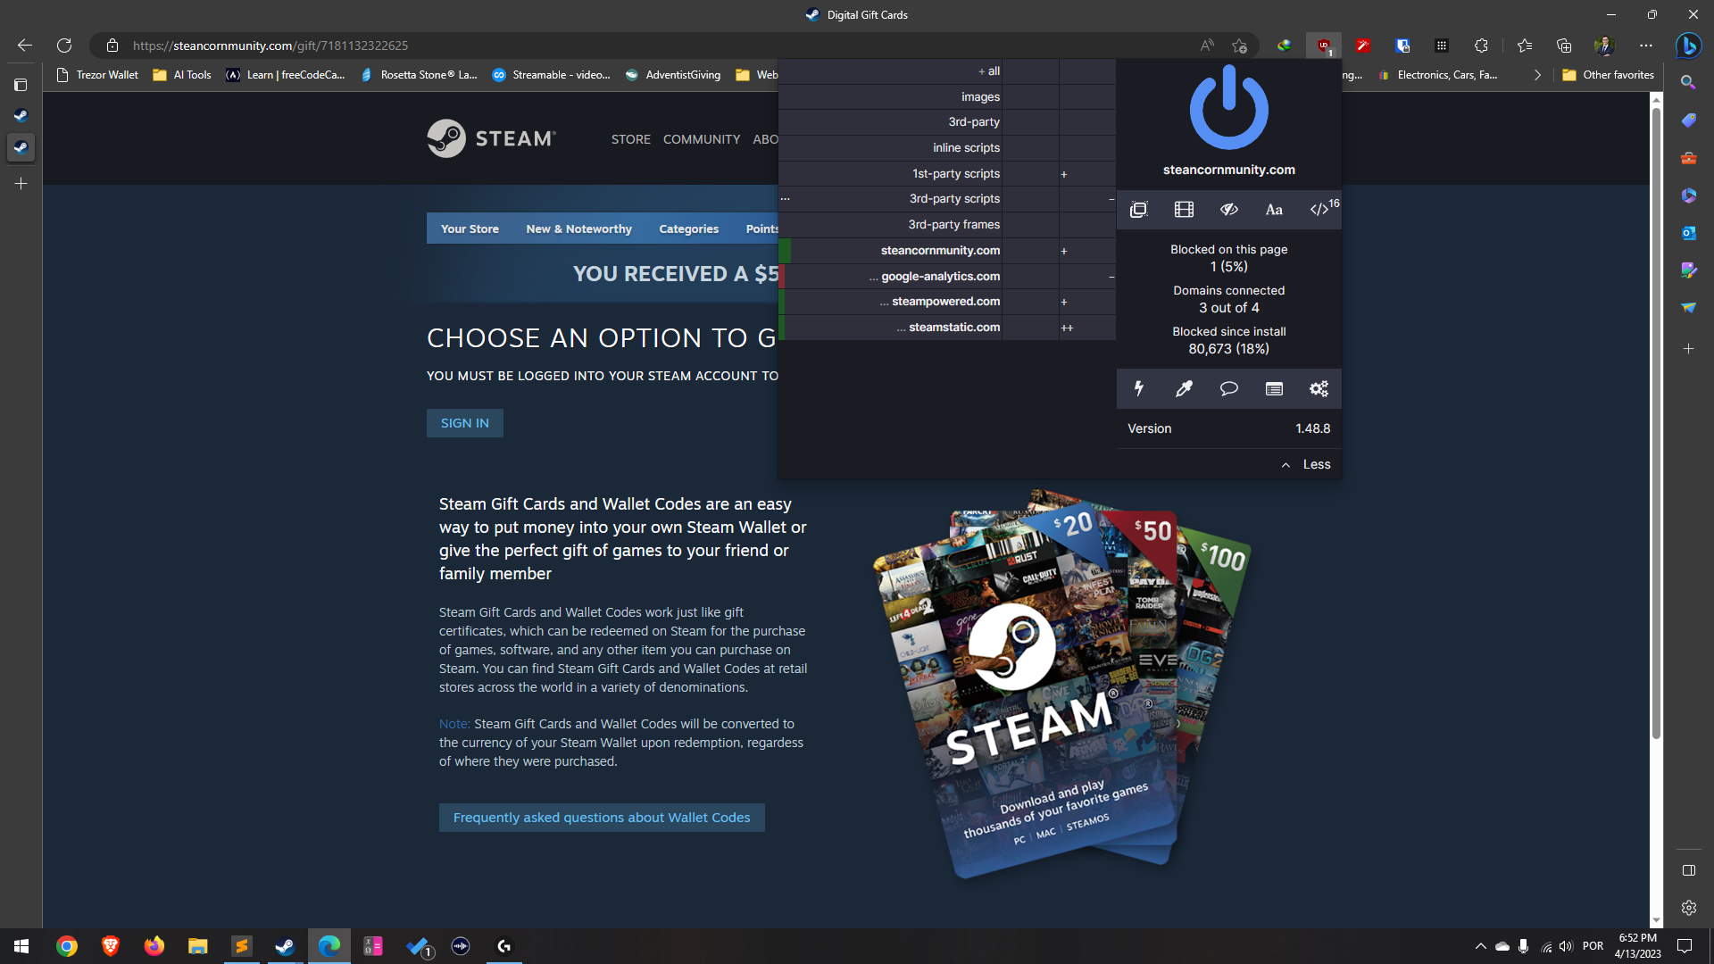Open the Windows Start menu

21,946
